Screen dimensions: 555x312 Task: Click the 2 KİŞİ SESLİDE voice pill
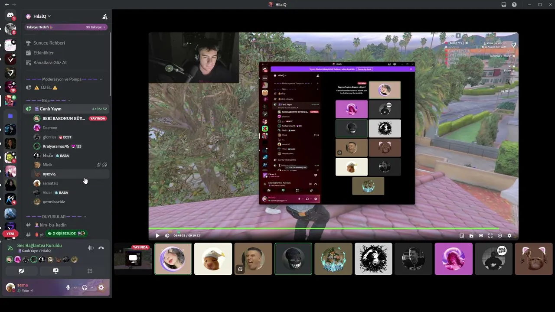point(66,234)
